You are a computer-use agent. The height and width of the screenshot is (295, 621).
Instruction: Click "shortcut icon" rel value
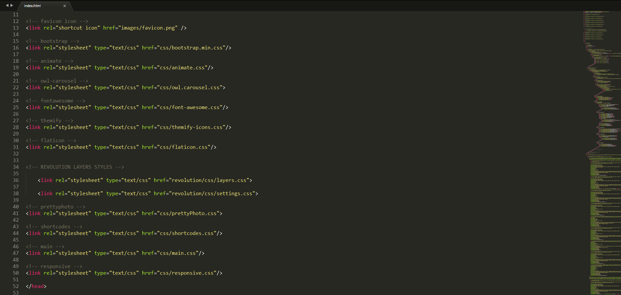[78, 28]
